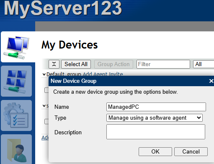Click the Add Agent link in Default group row
The width and height of the screenshot is (214, 164).
pyautogui.click(x=95, y=74)
